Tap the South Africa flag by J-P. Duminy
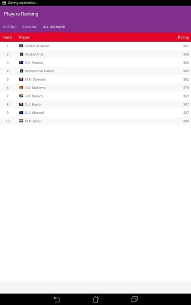 click(21, 96)
